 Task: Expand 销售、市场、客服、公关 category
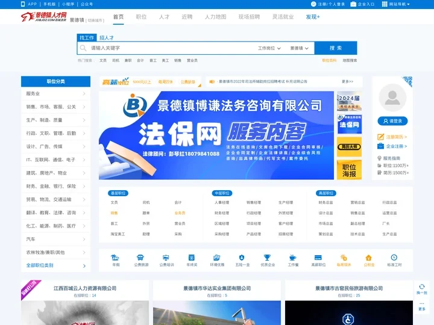coord(55,107)
